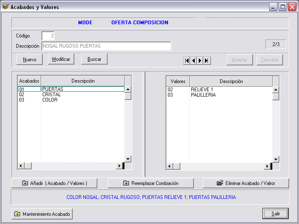299x224 pixels.
Task: Click the Modificar button
Action: point(61,59)
